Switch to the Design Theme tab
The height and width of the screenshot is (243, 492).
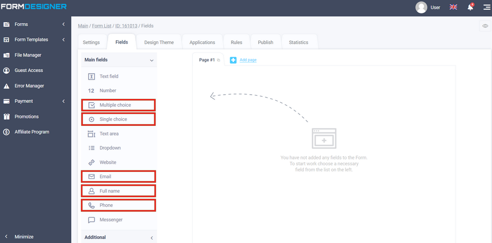pyautogui.click(x=159, y=42)
